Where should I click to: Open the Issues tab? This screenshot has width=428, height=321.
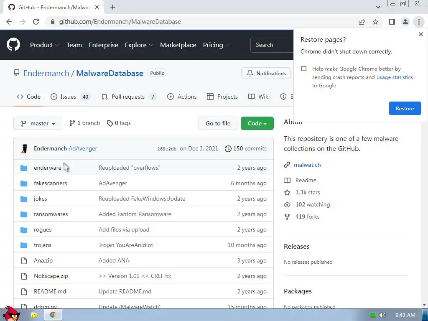(x=70, y=97)
